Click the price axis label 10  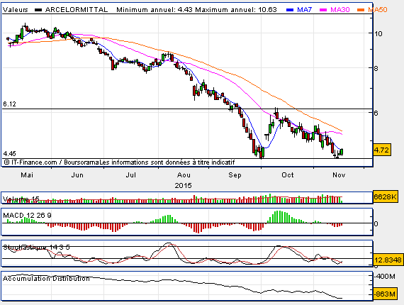click(378, 34)
